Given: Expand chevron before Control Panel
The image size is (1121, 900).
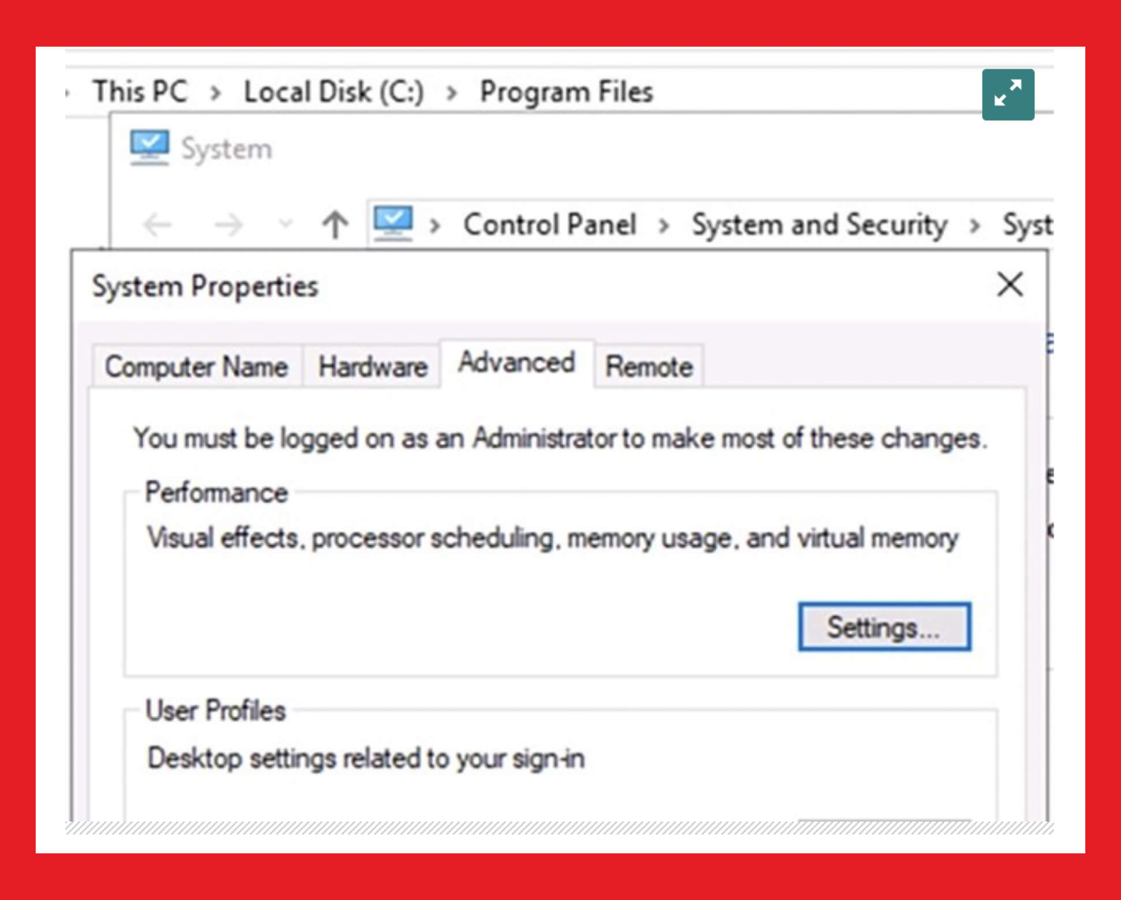Looking at the screenshot, I should point(435,226).
